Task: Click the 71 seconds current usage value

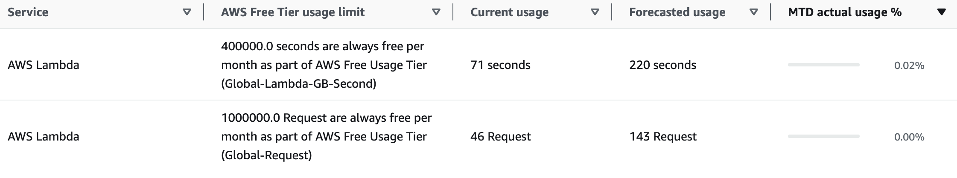Action: point(500,65)
